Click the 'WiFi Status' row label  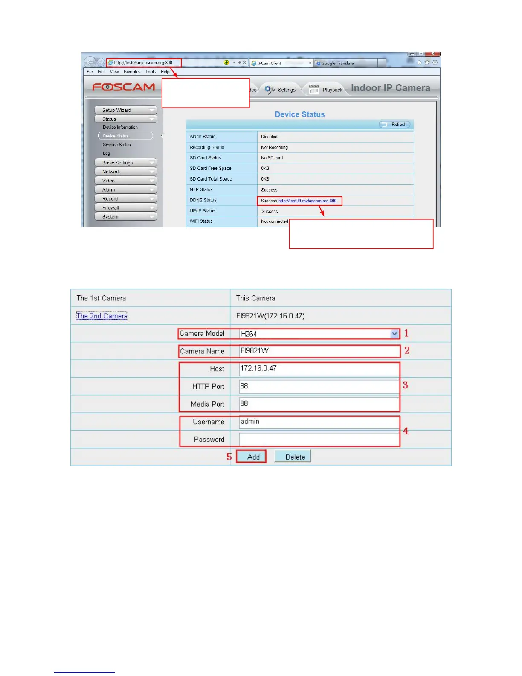tap(201, 221)
